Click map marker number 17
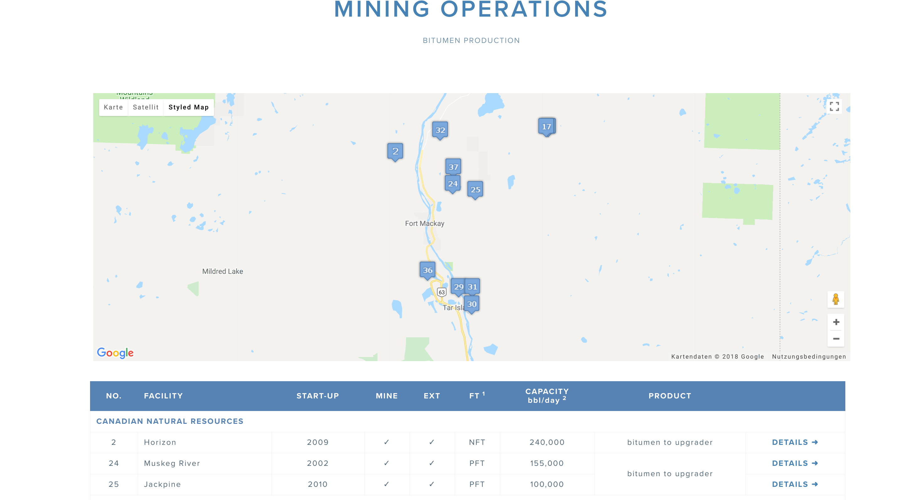The height and width of the screenshot is (500, 904). [546, 126]
